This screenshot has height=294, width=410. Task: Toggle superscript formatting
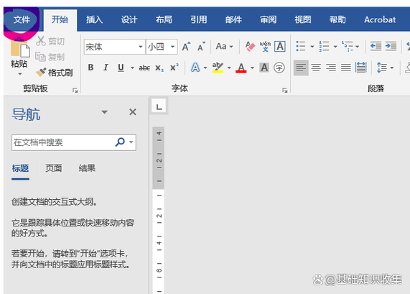pos(174,68)
